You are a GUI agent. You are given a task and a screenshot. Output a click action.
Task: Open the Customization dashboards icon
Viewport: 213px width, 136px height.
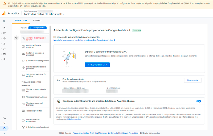point(4,33)
